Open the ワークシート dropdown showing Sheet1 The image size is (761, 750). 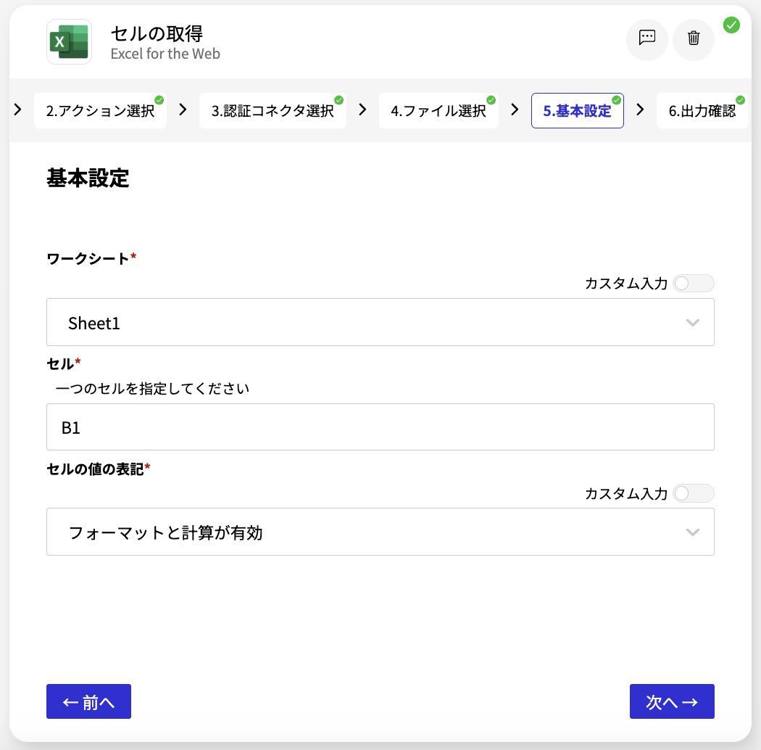point(380,323)
